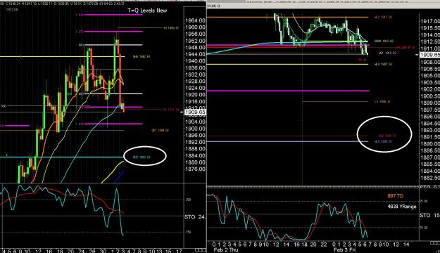
Task: Select the lavender horizontal line on right chart
Action: 287,141
